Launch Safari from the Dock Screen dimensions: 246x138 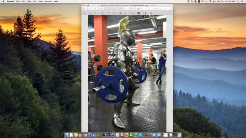(x=90, y=135)
